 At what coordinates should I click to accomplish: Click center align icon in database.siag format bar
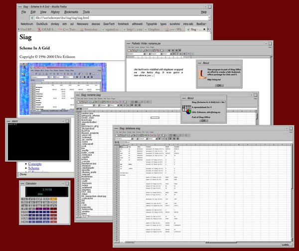(174, 139)
